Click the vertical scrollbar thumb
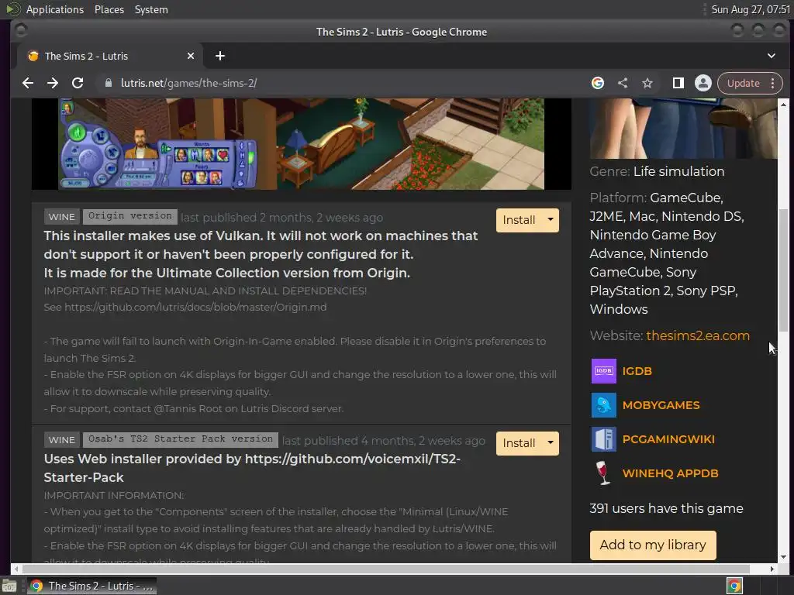 [x=783, y=270]
